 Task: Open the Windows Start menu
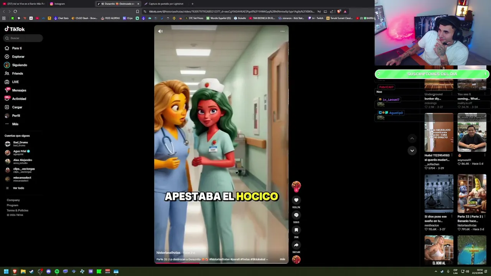tap(6, 271)
